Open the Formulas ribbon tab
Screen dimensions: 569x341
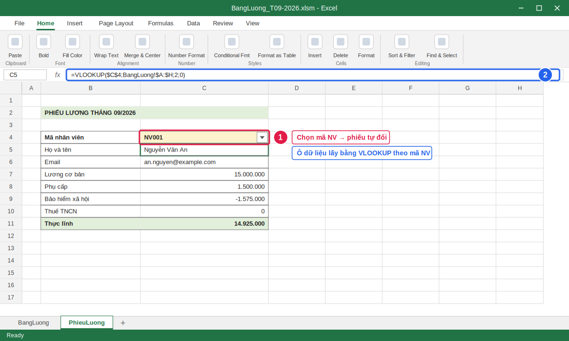click(x=161, y=23)
